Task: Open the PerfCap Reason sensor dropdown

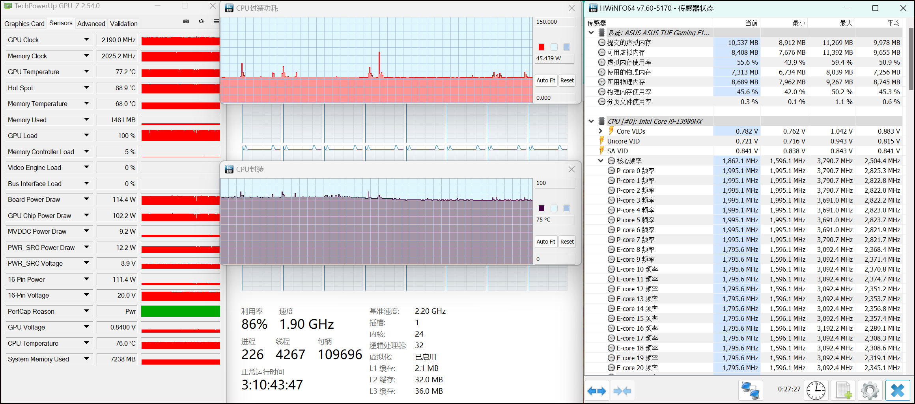Action: [86, 311]
